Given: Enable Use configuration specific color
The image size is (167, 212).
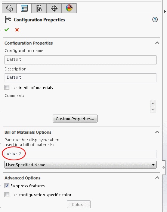Looking at the screenshot, I should coord(7,195).
